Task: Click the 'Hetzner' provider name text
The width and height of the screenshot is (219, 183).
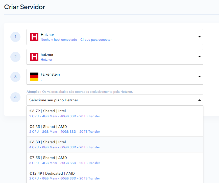Action: point(47,35)
